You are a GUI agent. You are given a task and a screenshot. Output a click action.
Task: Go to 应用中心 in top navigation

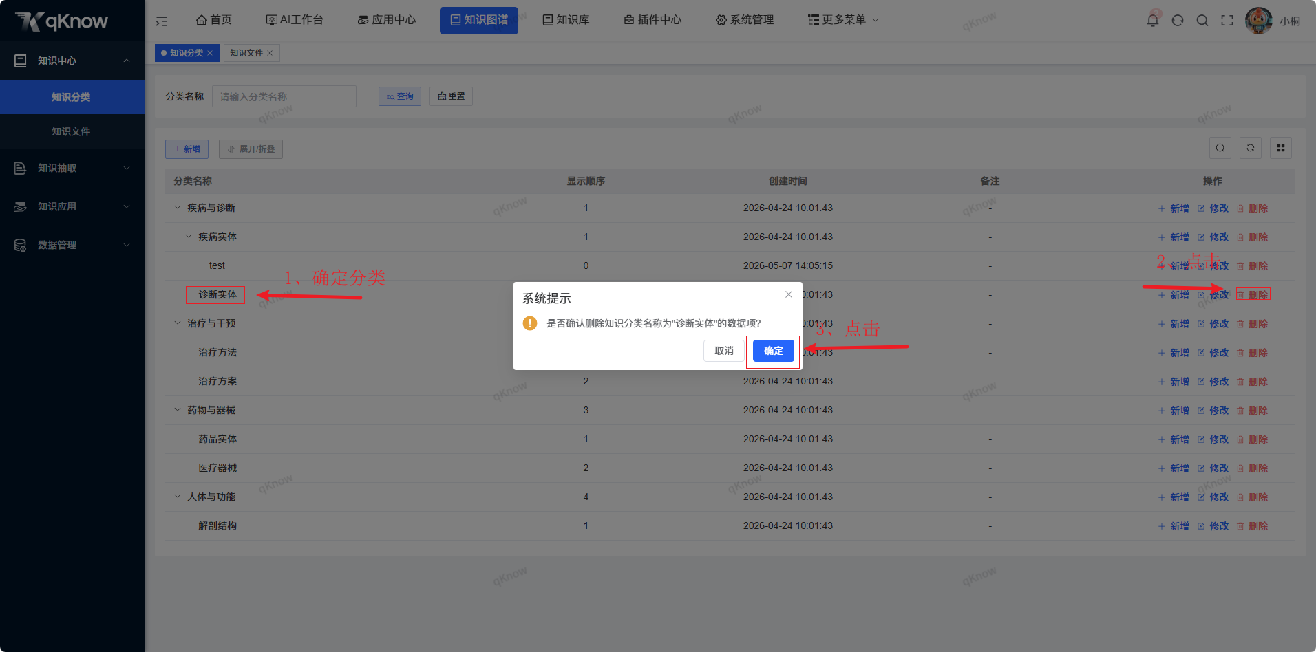click(387, 20)
